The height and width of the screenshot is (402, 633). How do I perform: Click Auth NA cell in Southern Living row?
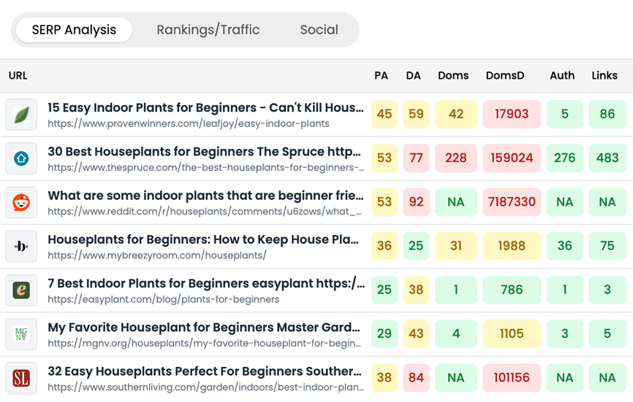pyautogui.click(x=565, y=378)
